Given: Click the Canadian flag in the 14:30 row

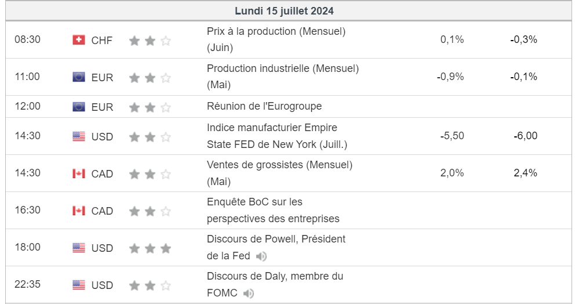Looking at the screenshot, I should 79,173.
